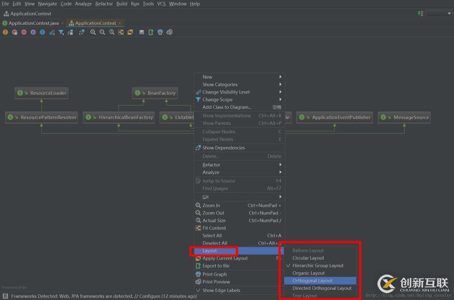Click the Change Scope filter toolbar icon
This screenshot has height=300, width=454.
click(x=61, y=32)
